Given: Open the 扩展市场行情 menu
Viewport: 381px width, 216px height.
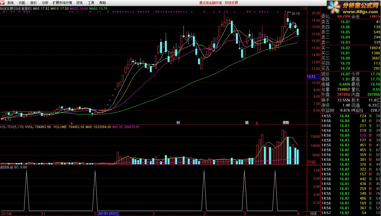Looking at the screenshot, I should [62, 3].
